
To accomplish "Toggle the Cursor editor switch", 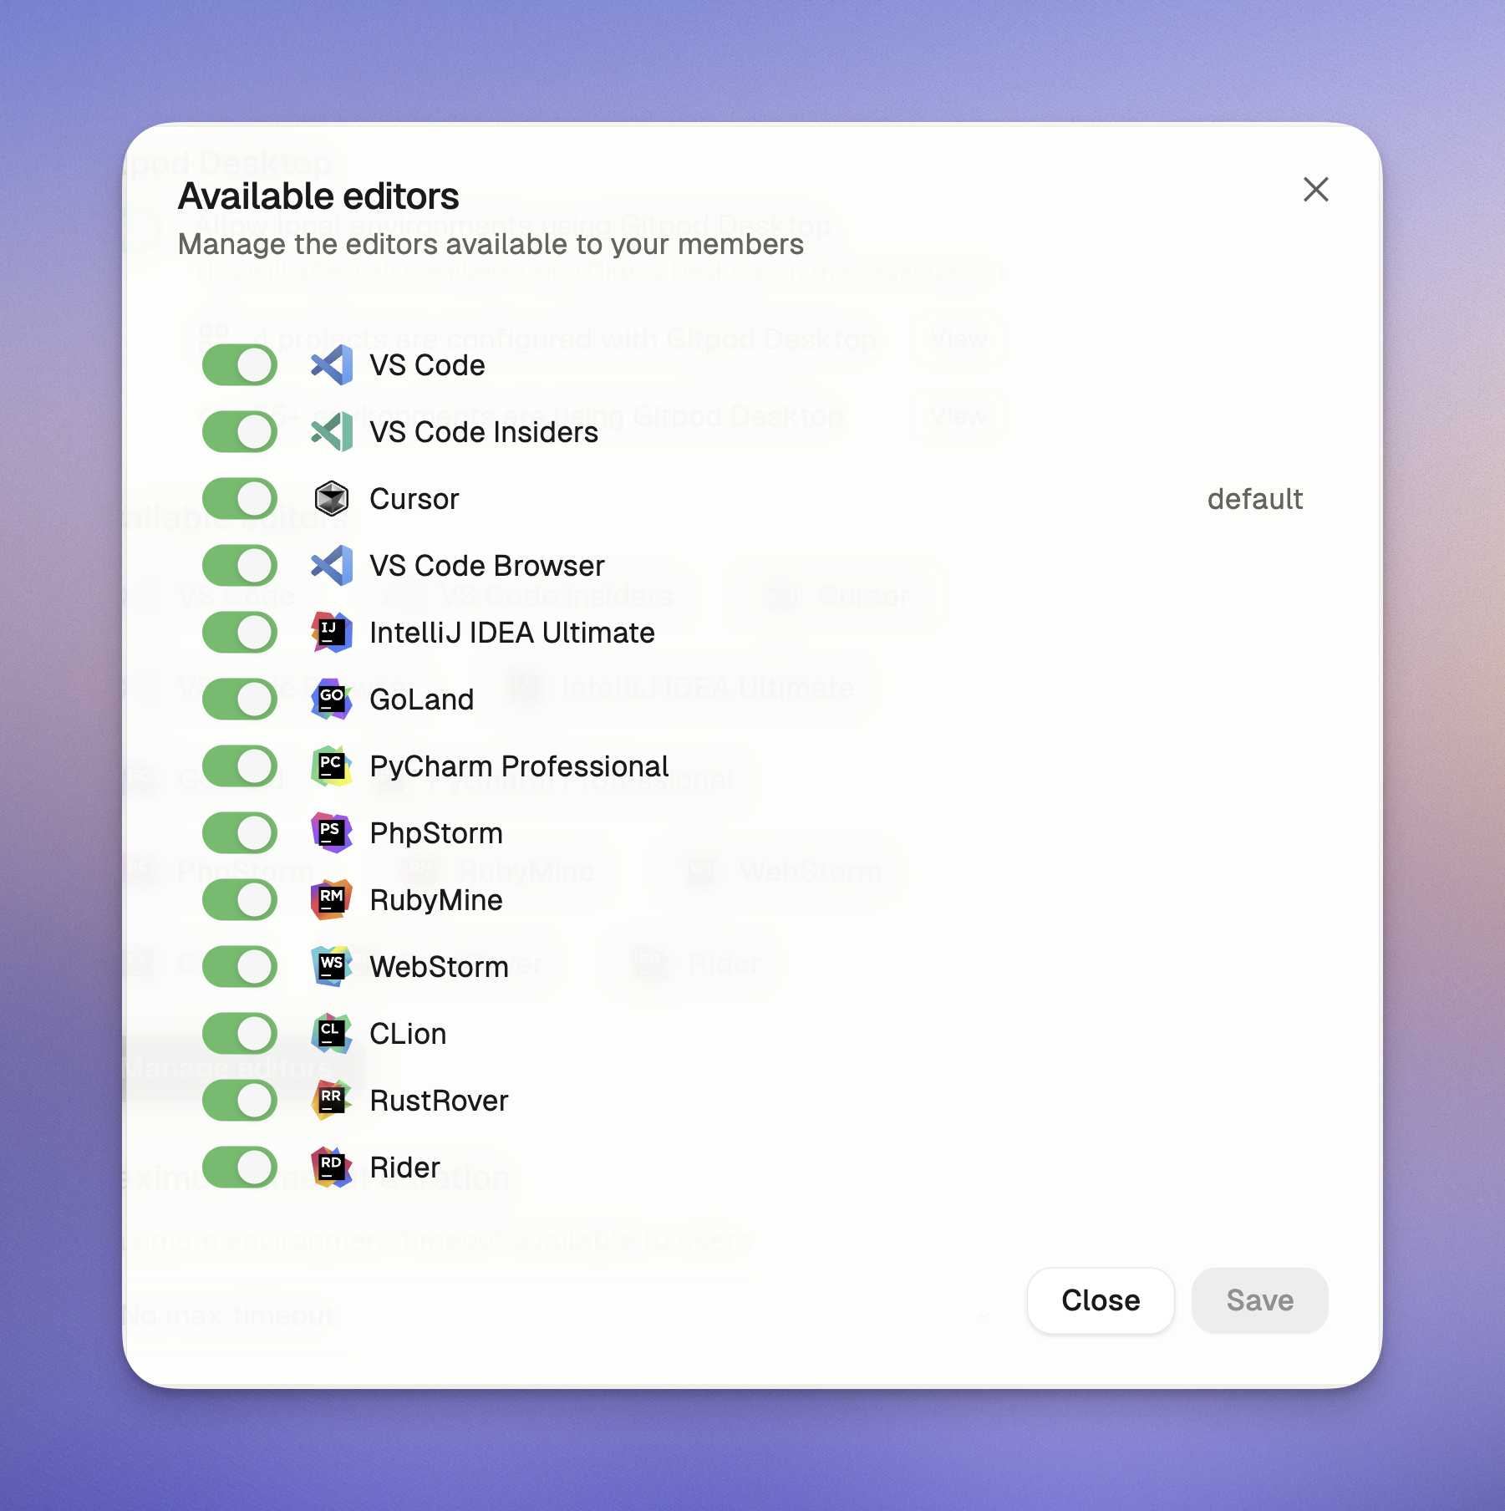I will pyautogui.click(x=240, y=499).
